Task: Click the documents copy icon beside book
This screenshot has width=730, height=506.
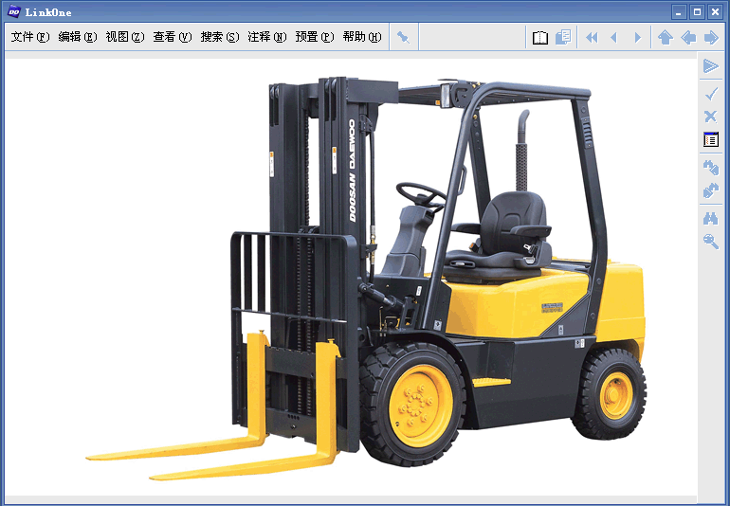Action: coord(563,38)
